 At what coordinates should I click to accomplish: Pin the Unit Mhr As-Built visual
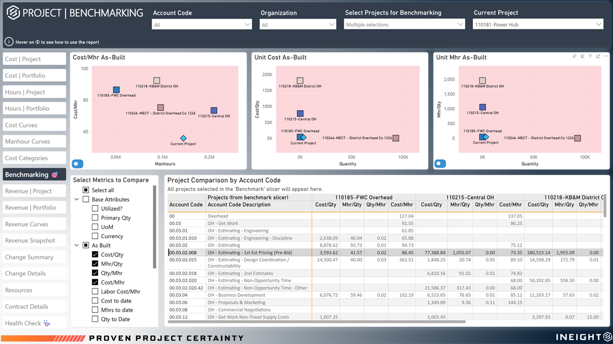click(x=575, y=56)
